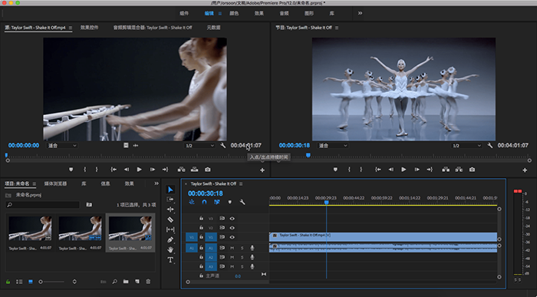Toggle visibility eye of track V2
Screen dimensions: 537x297
coord(232,228)
